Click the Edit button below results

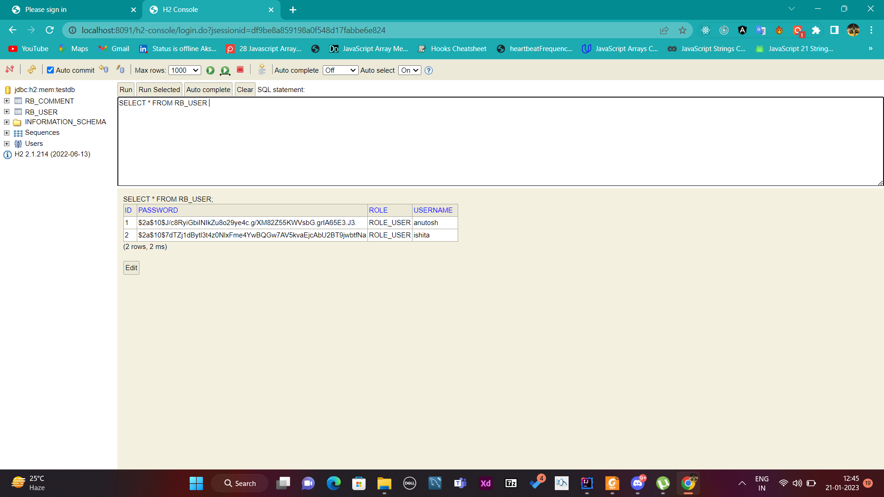[131, 267]
